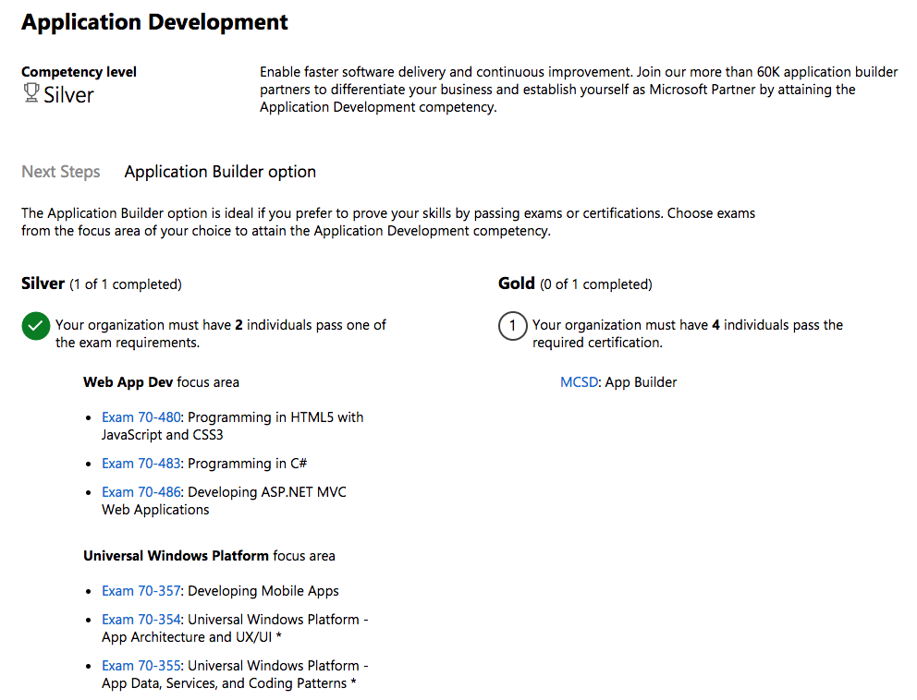
Task: Open the Exam 70-357 link
Action: pyautogui.click(x=141, y=591)
